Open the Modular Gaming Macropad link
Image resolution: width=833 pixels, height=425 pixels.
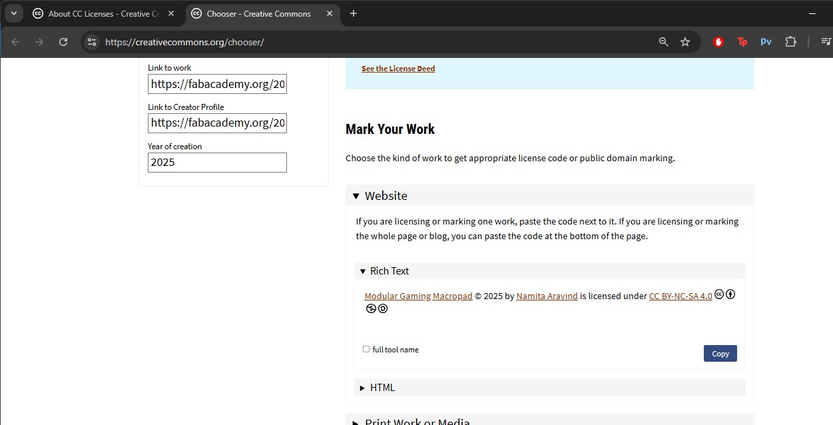click(418, 296)
